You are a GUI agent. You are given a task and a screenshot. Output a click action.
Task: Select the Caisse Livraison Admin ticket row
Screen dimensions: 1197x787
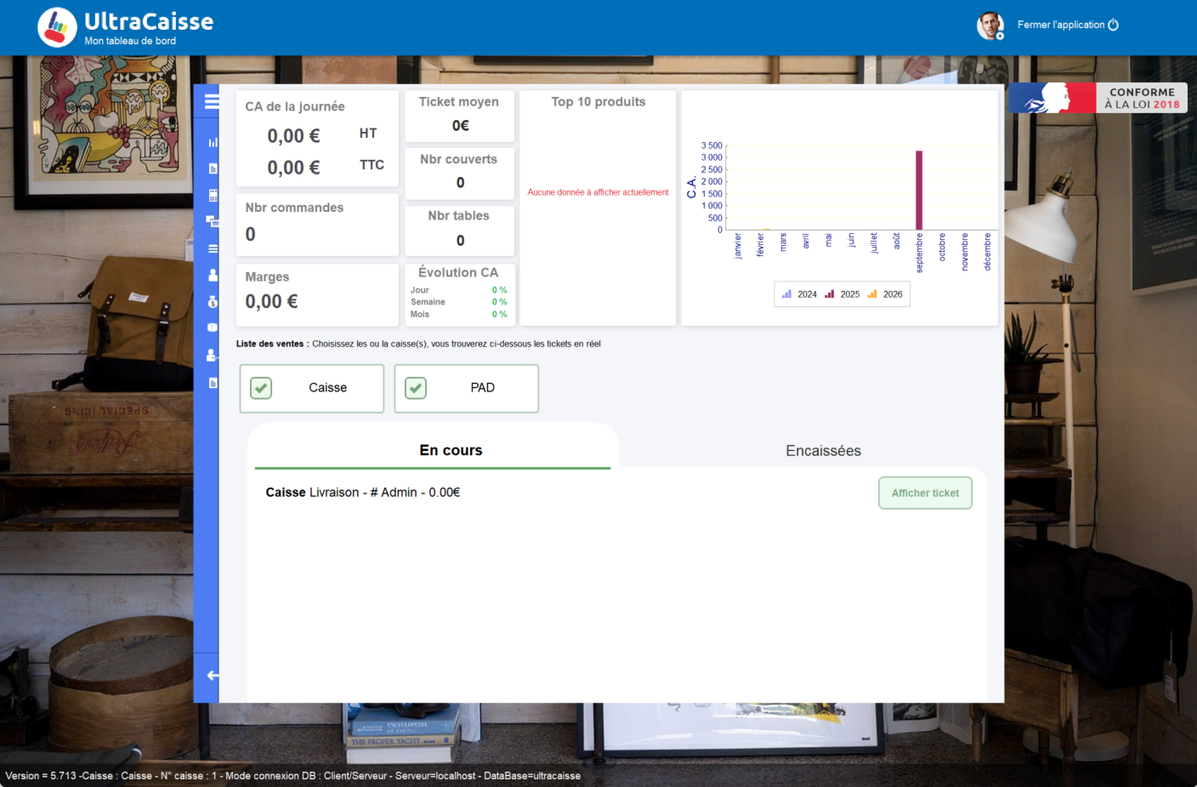[x=363, y=492]
